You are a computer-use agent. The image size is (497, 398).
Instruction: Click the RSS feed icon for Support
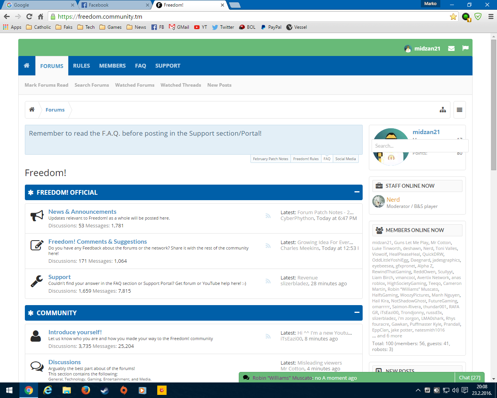point(268,281)
